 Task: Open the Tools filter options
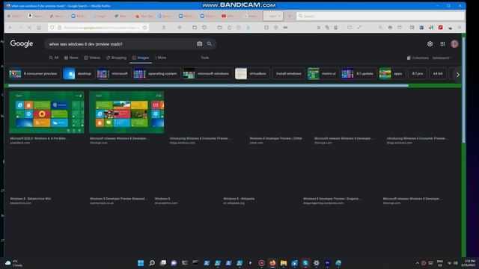pyautogui.click(x=204, y=58)
